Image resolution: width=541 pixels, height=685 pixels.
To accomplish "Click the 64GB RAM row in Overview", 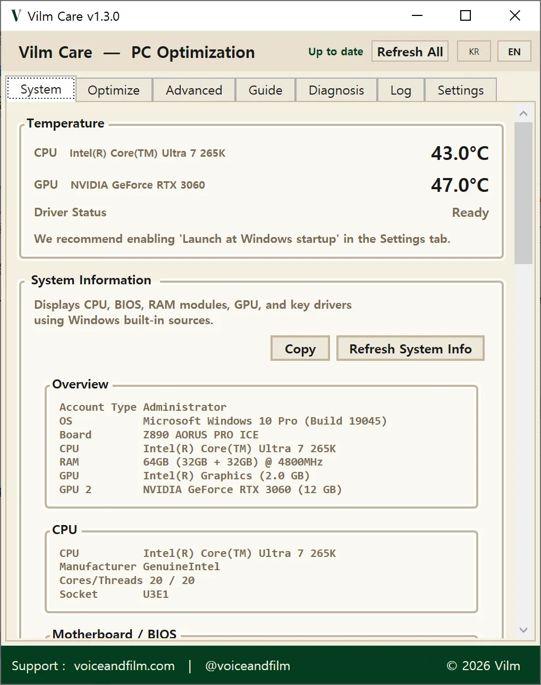I will [191, 462].
